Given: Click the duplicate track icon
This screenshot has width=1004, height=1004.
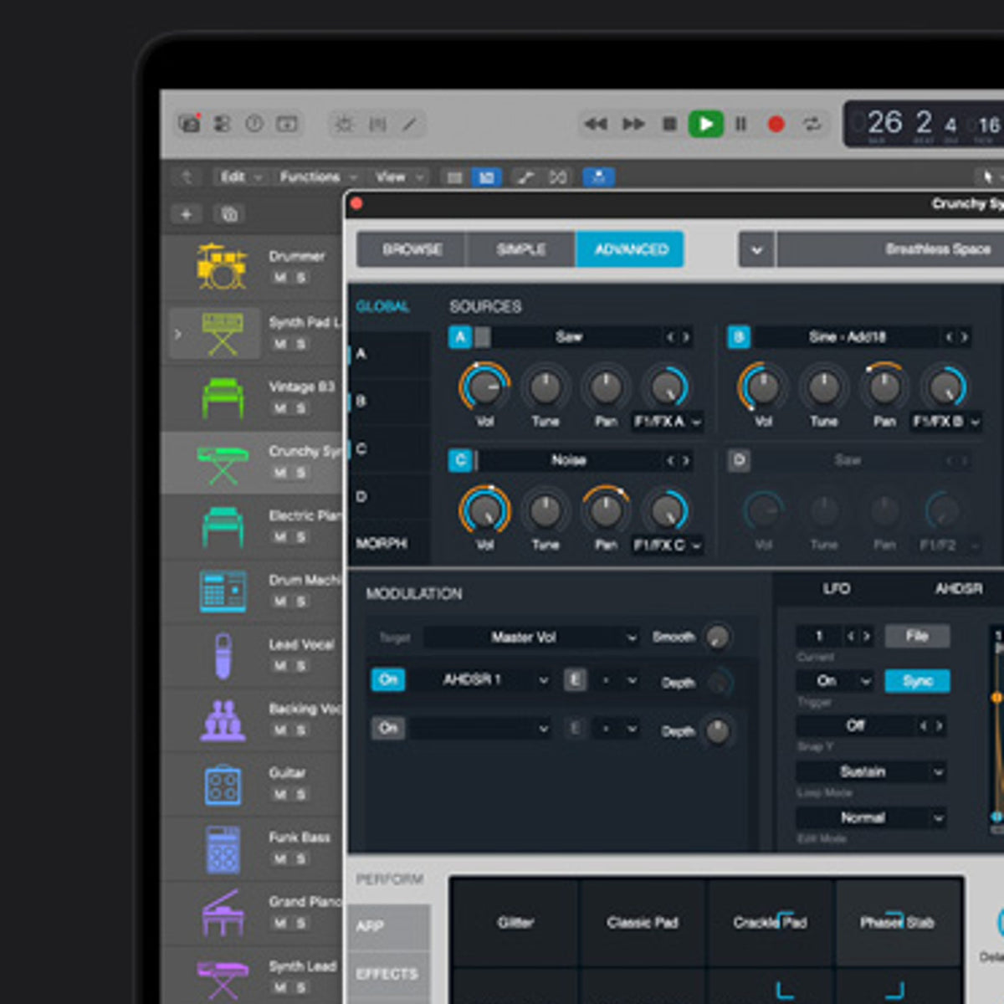Looking at the screenshot, I should 228,214.
